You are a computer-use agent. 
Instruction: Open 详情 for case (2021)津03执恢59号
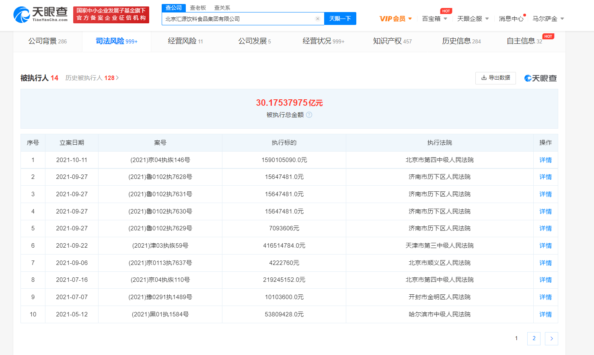pos(545,246)
